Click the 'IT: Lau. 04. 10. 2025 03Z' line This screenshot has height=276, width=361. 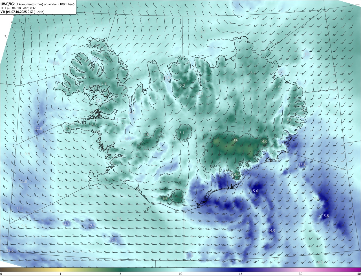(18, 8)
